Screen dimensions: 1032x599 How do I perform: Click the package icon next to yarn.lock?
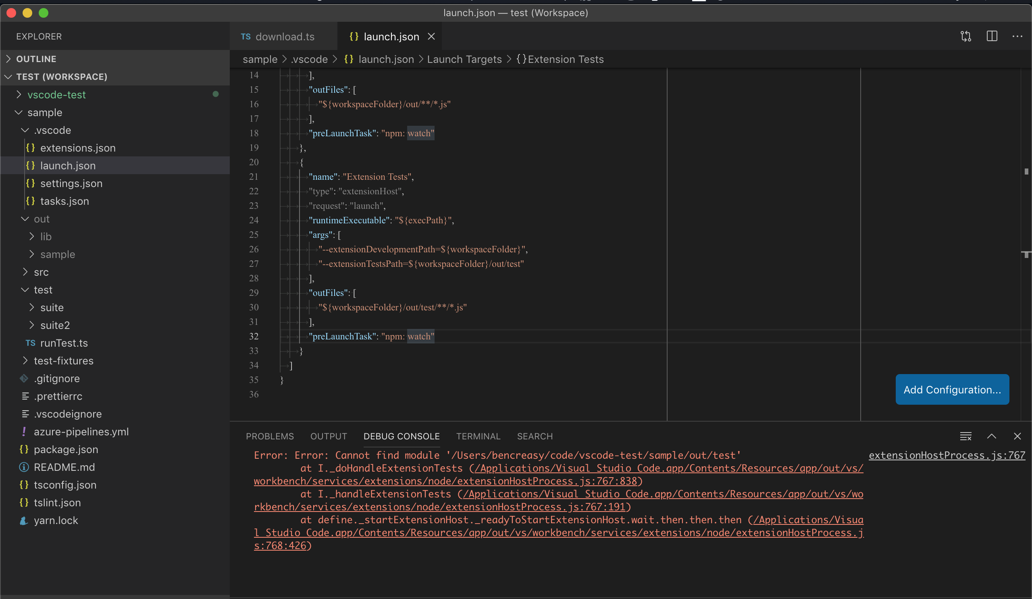click(x=23, y=520)
